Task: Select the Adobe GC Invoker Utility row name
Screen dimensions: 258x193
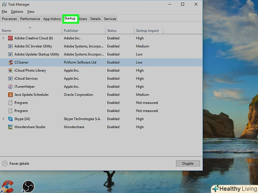Action: (x=33, y=46)
